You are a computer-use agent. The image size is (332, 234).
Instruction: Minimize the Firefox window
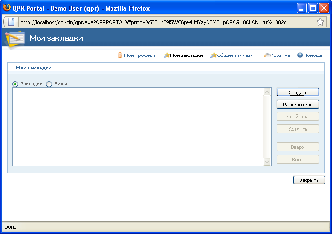tap(302, 8)
